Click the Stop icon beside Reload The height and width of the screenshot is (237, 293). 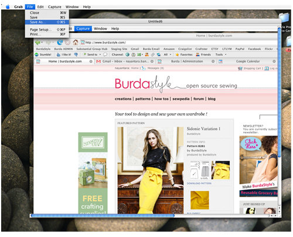[67, 42]
